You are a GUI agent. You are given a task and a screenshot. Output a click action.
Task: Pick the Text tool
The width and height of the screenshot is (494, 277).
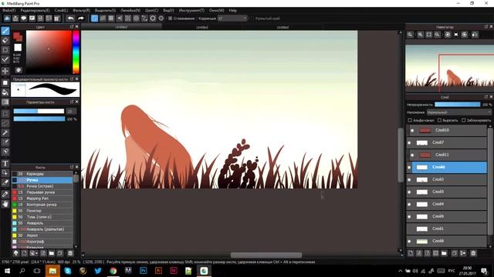[x=5, y=163]
